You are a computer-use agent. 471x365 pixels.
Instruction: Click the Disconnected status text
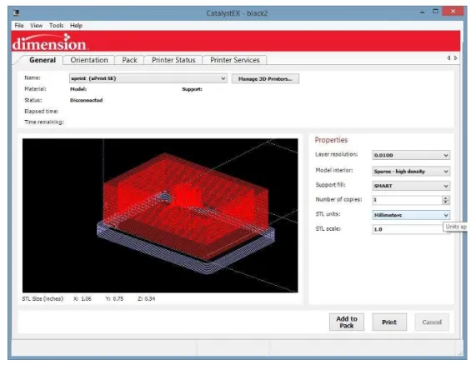tap(86, 100)
